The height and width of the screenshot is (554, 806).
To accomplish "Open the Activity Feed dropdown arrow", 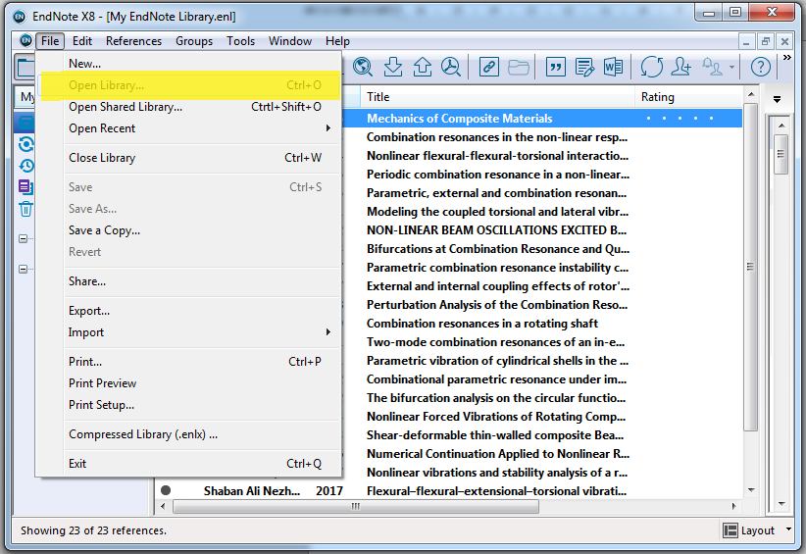I will pyautogui.click(x=731, y=67).
